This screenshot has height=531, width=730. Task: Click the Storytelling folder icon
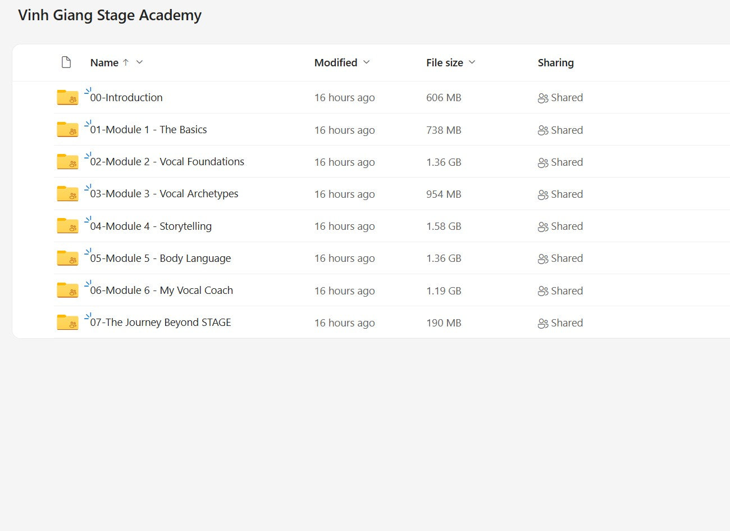pyautogui.click(x=67, y=226)
